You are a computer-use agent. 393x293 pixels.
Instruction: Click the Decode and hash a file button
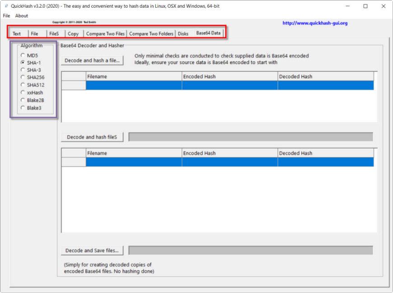92,60
